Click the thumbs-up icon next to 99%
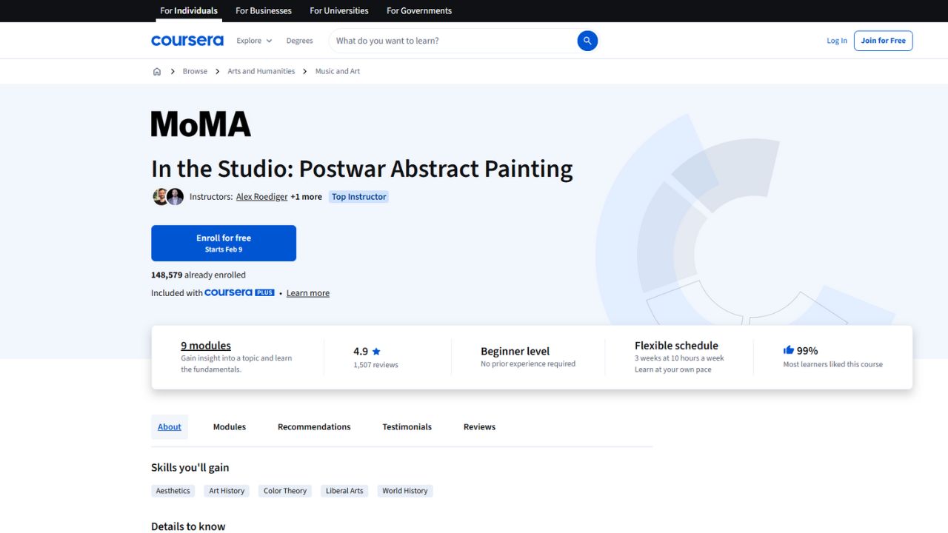This screenshot has width=948, height=533. [x=789, y=349]
